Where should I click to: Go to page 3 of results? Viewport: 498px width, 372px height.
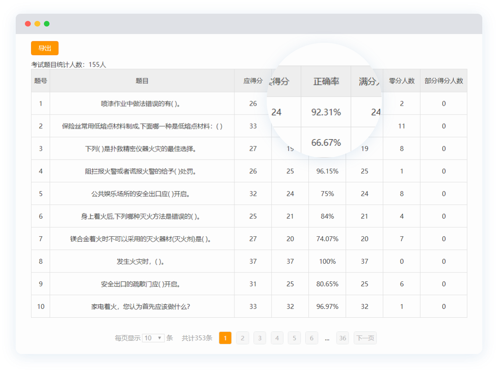pos(260,338)
